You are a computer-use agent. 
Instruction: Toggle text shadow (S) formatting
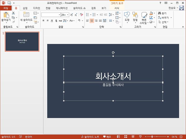tap(56, 21)
